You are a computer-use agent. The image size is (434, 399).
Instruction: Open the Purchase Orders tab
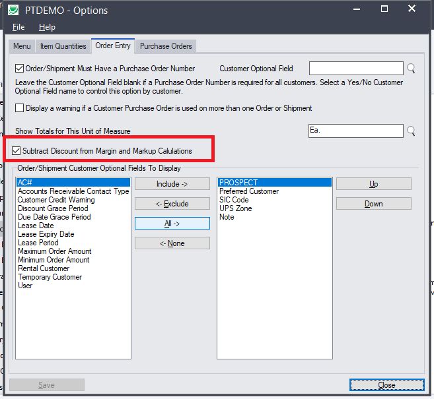(166, 46)
